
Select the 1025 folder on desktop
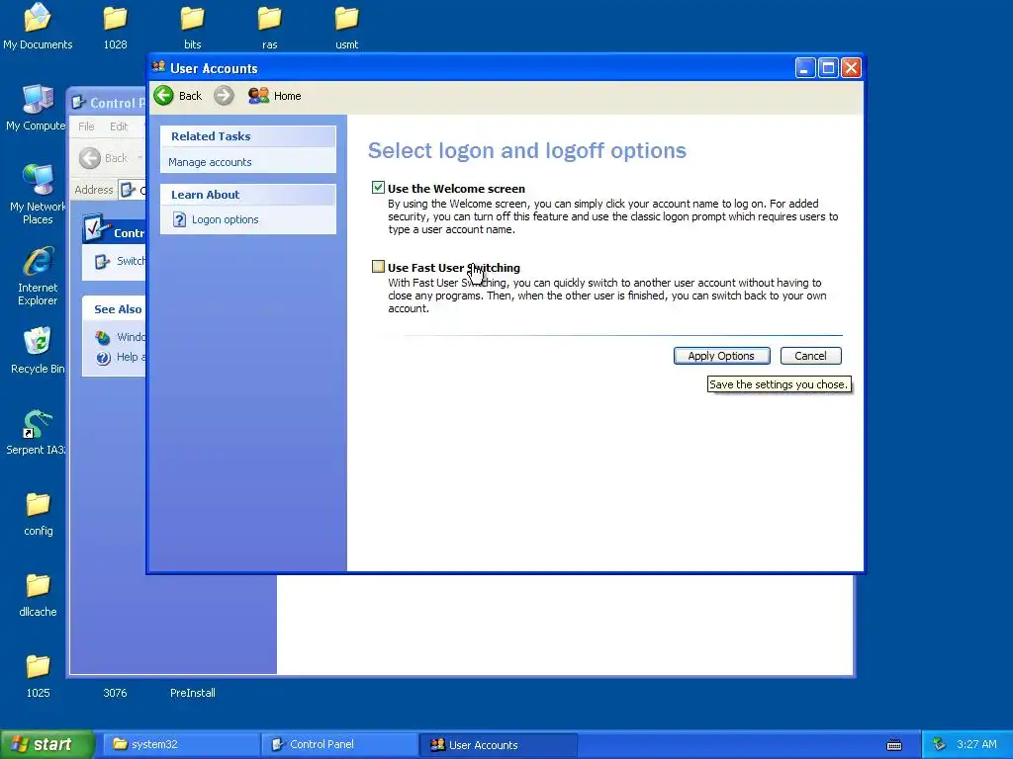pos(39,676)
